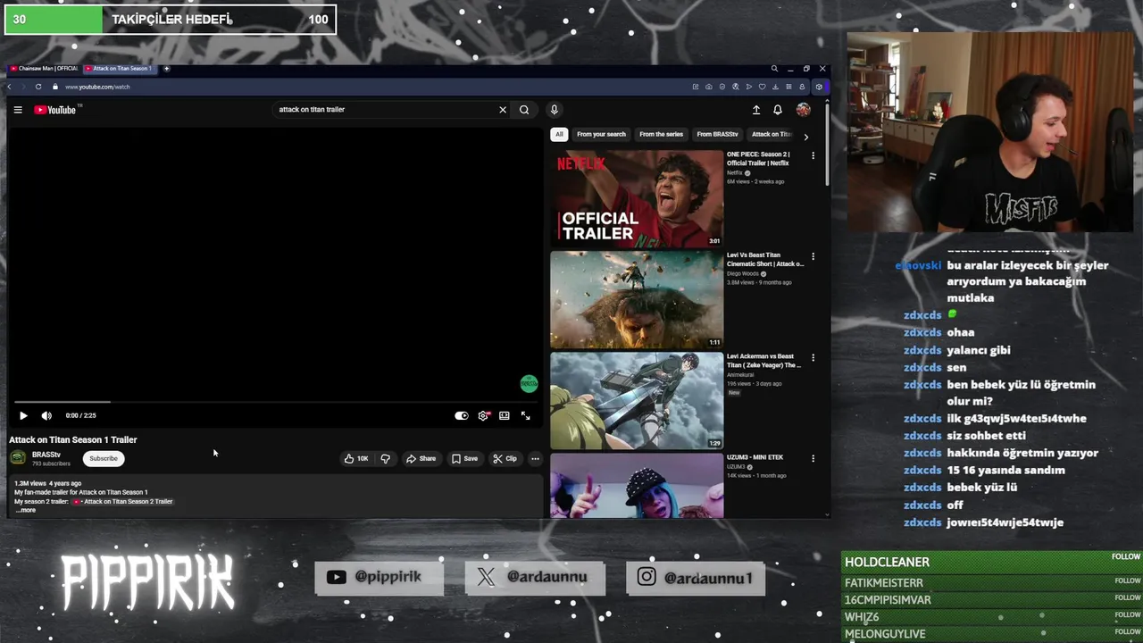Enter full screen mode
This screenshot has width=1143, height=643.
click(x=525, y=415)
